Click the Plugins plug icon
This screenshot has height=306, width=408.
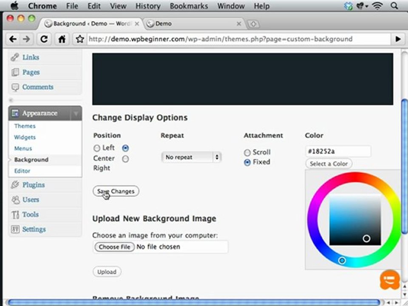[15, 185]
